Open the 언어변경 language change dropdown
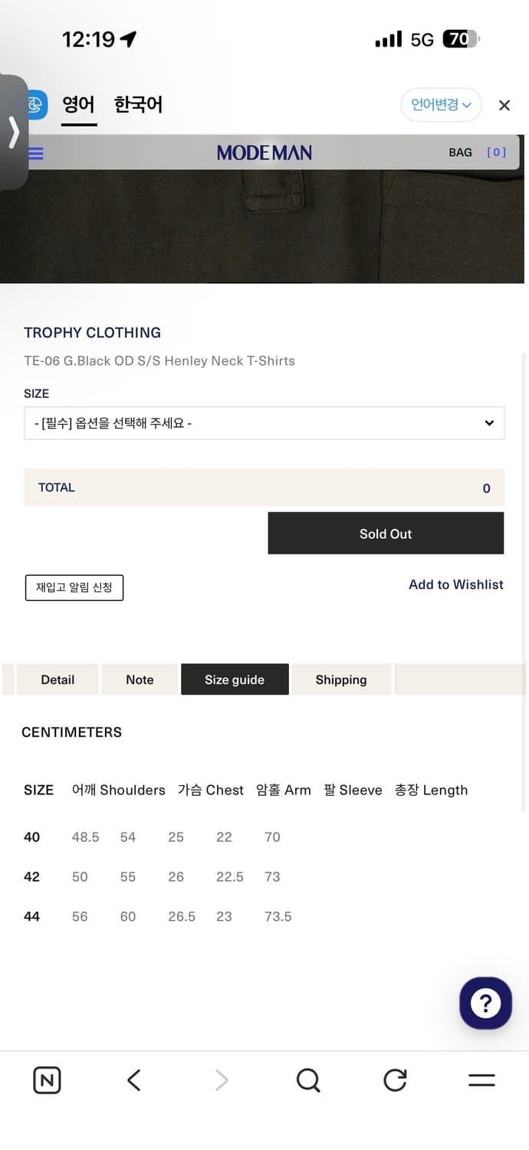529x1150 pixels. click(x=441, y=104)
